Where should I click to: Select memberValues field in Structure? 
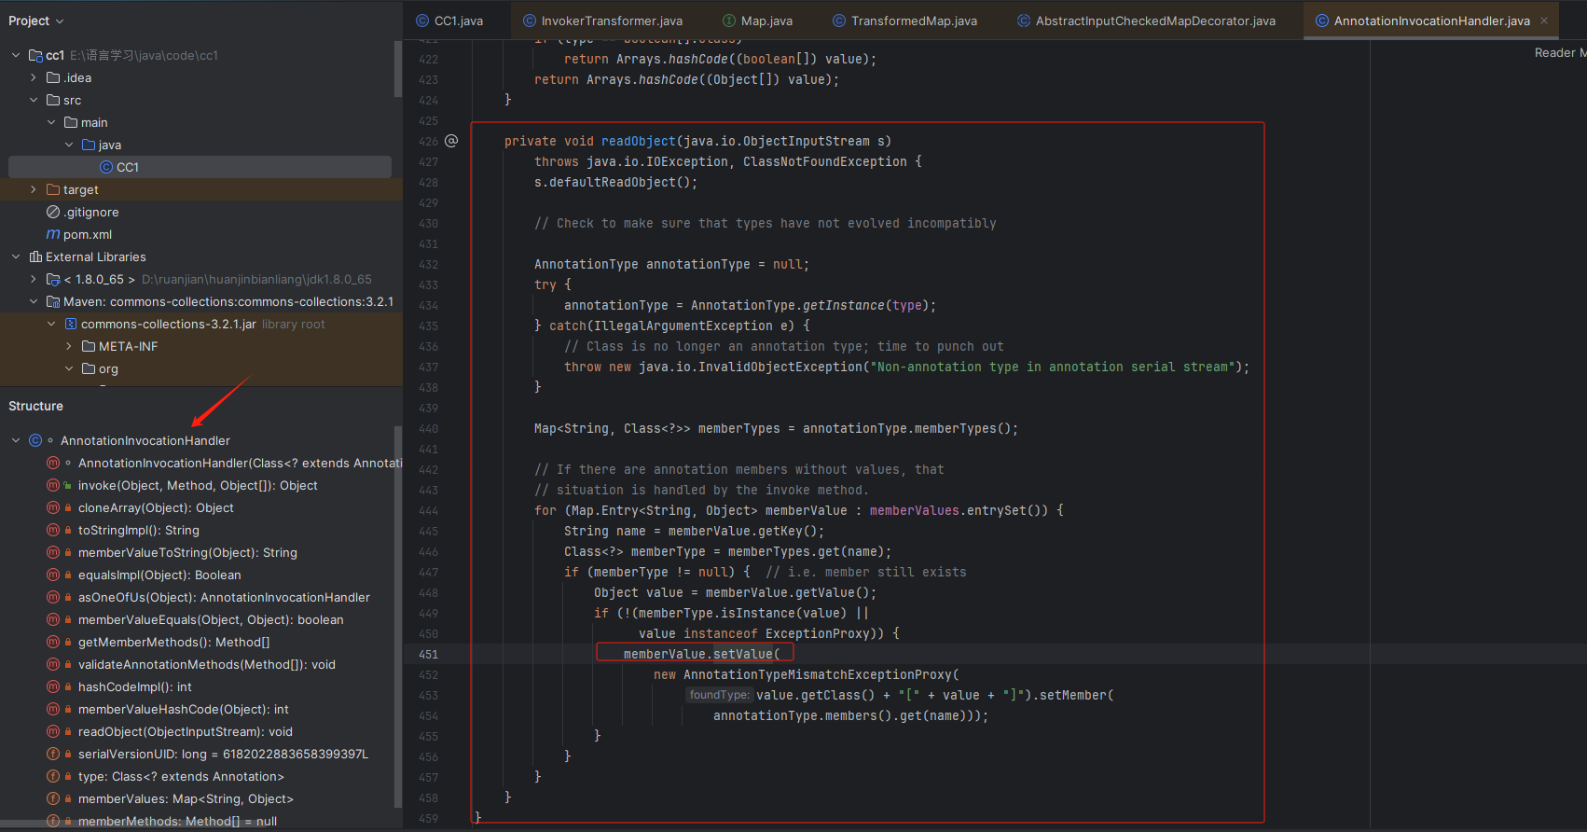point(186,798)
